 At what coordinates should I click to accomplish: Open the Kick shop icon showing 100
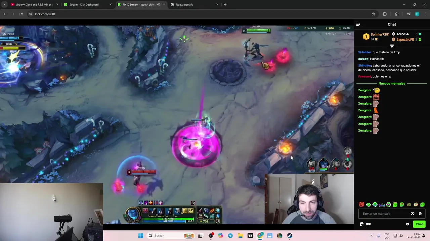click(x=365, y=224)
